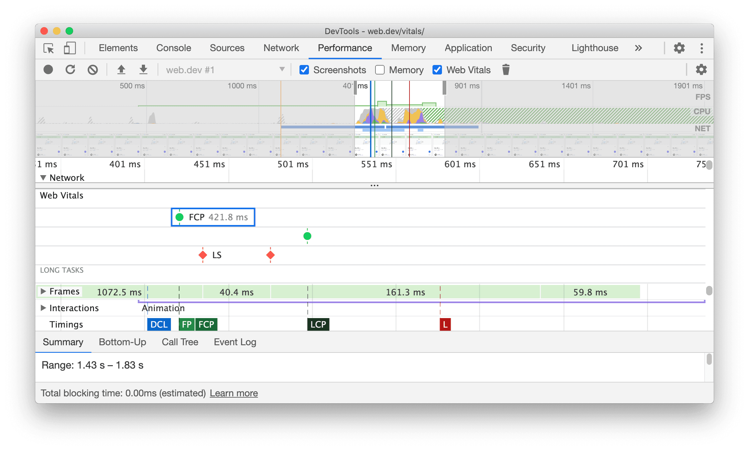Click the reload and profile button

(x=71, y=70)
